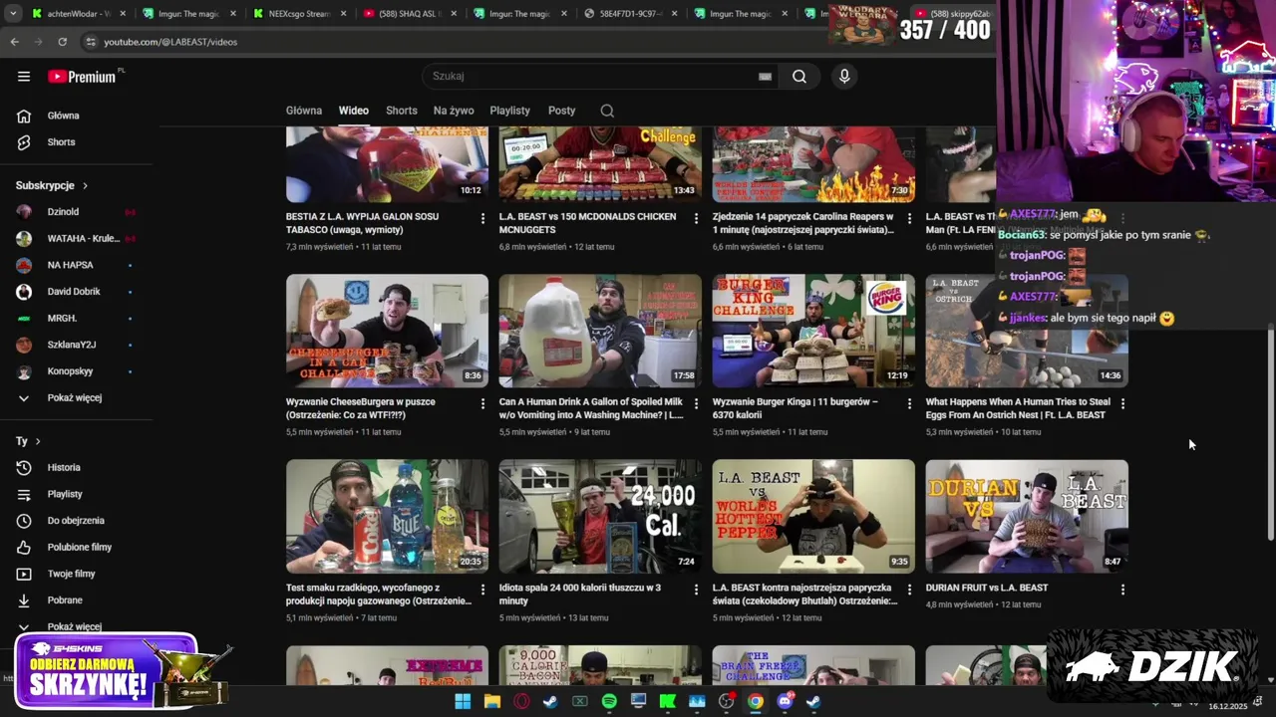This screenshot has height=717, width=1276.
Task: Play the Burger King Challenge thumbnail
Action: (x=813, y=331)
